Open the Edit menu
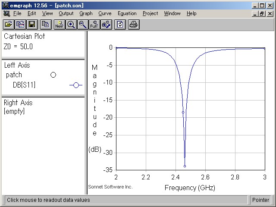Viewport: 276px width, 207px height. [31, 13]
